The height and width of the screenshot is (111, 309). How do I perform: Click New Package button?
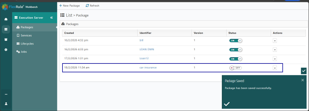point(70,6)
